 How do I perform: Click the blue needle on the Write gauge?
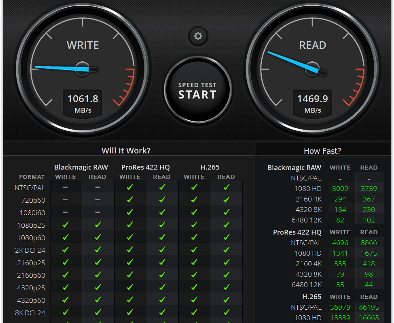point(61,68)
